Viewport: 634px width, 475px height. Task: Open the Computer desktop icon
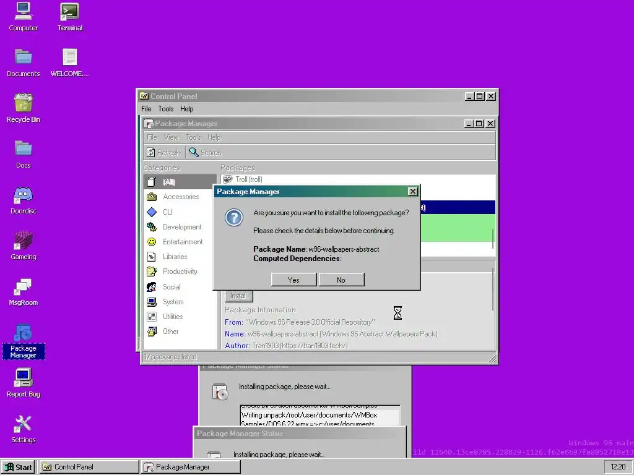click(x=23, y=17)
